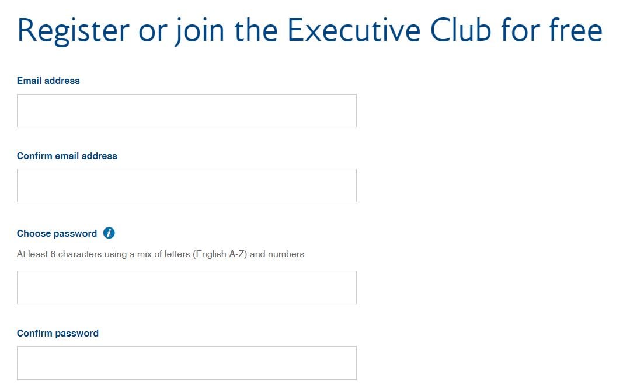Click the Confirm password input box
This screenshot has width=637, height=385.
pos(186,362)
